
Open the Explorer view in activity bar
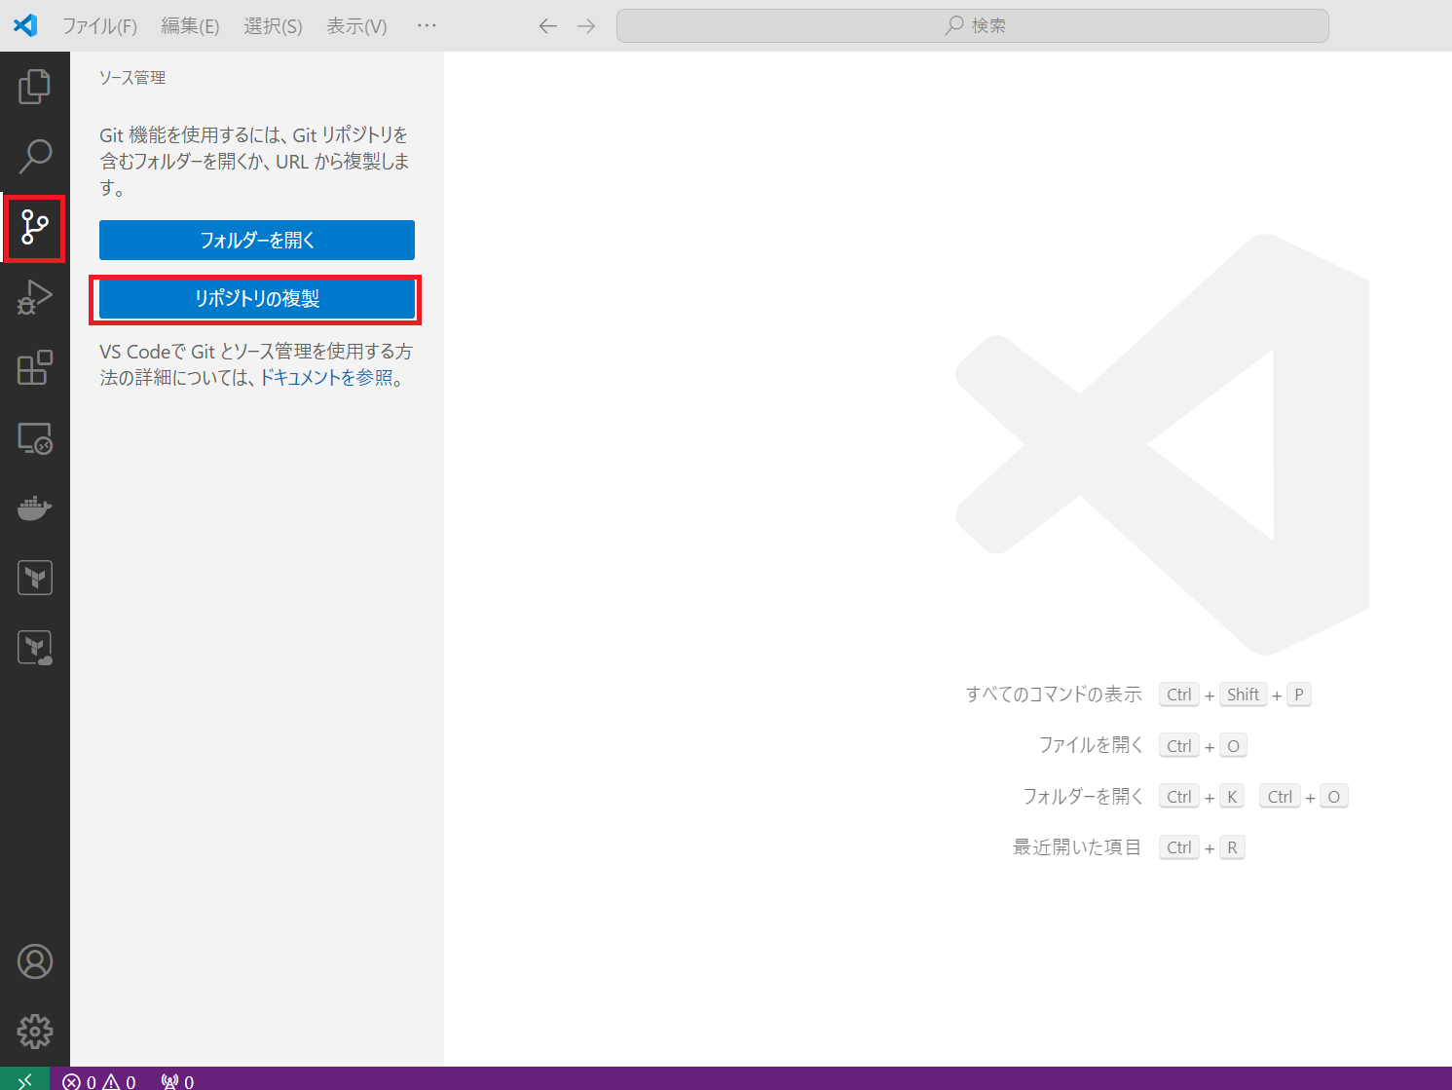point(35,87)
